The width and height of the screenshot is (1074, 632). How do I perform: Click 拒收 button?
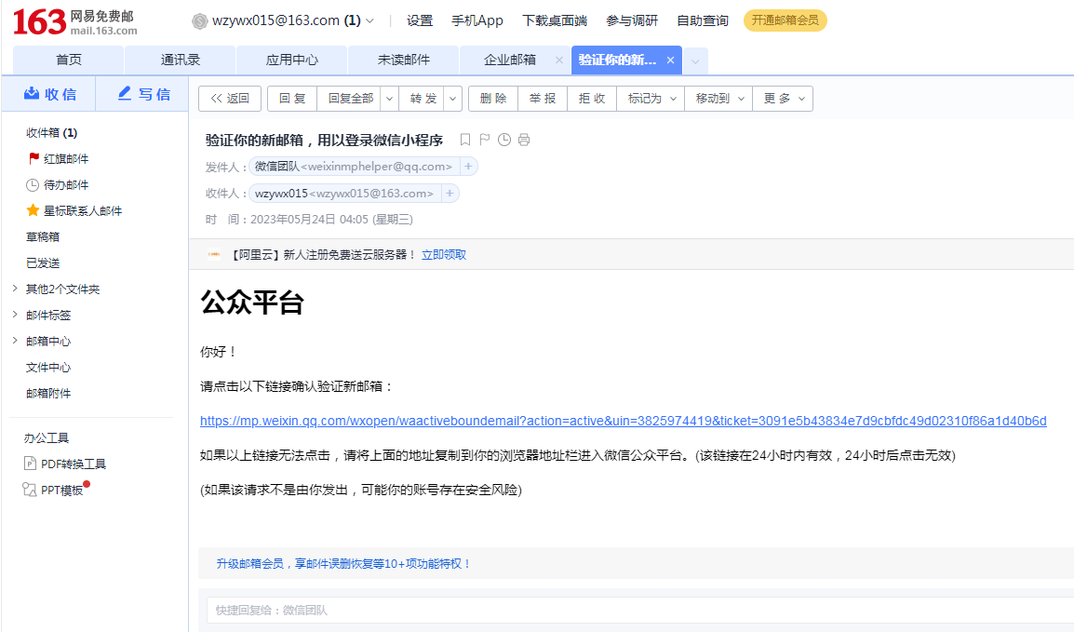[x=592, y=99]
